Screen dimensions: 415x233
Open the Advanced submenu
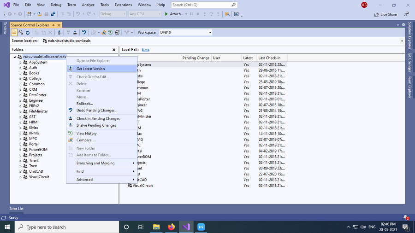click(102, 180)
